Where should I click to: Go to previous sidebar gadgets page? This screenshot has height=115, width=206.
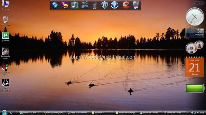point(199,3)
